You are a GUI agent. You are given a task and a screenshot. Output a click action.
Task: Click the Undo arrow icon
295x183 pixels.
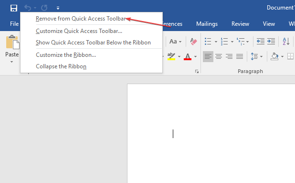28,8
